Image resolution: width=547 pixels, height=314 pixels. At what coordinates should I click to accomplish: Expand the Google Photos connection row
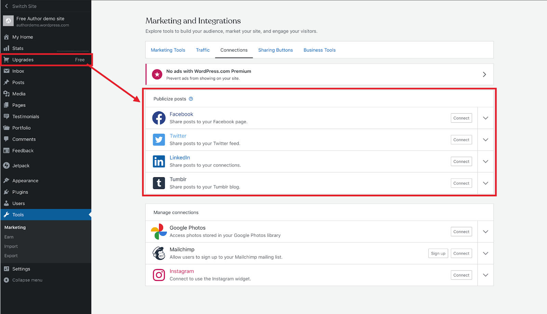pyautogui.click(x=485, y=232)
